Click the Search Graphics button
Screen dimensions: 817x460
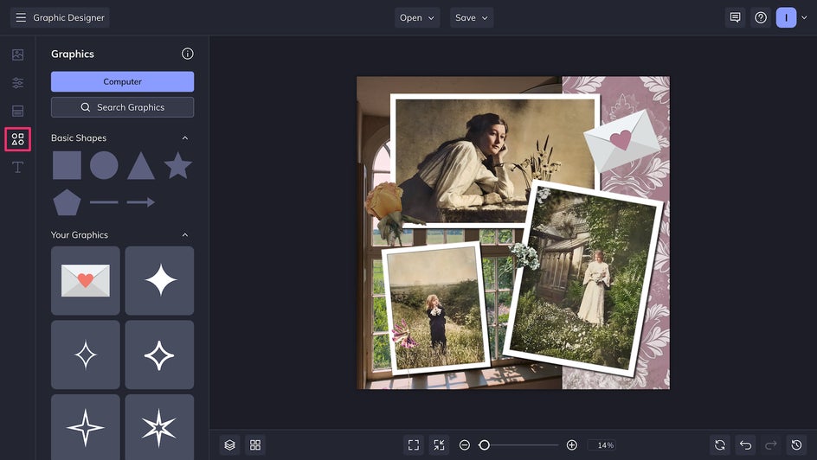click(122, 107)
